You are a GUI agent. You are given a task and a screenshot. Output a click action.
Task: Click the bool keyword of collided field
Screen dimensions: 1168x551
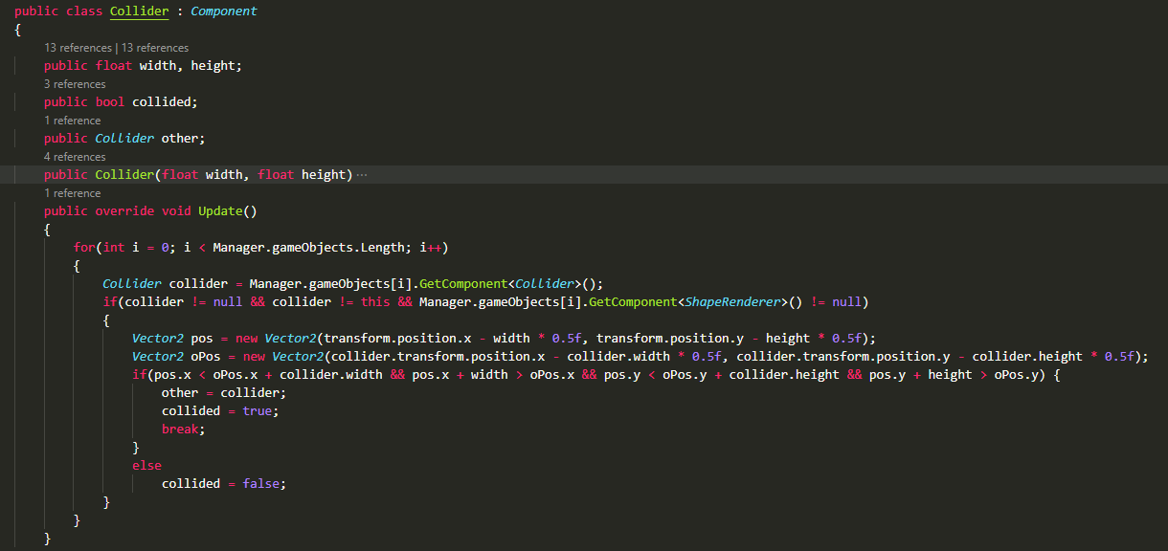point(110,102)
